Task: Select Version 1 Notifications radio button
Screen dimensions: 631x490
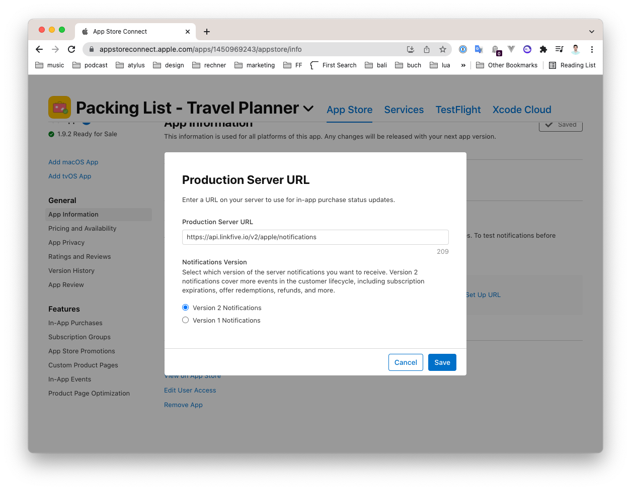Action: (x=186, y=320)
